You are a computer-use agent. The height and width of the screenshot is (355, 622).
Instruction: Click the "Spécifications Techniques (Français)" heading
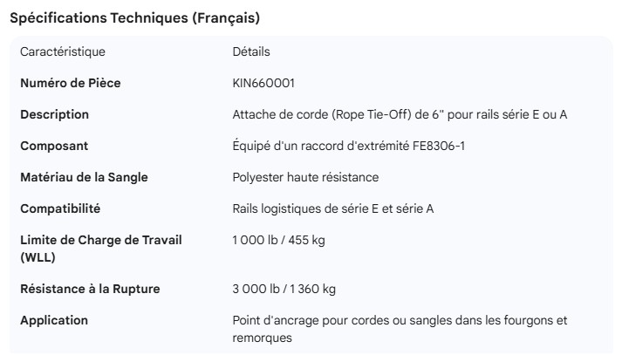tap(134, 17)
